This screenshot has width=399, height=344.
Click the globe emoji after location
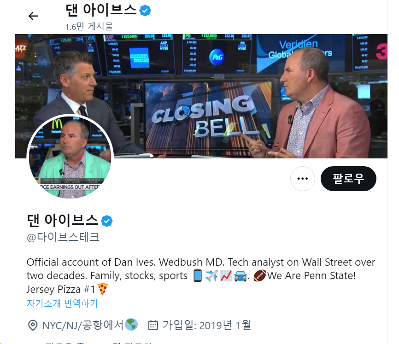point(132,324)
